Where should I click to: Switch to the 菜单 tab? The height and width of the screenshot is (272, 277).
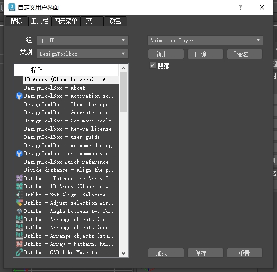pos(92,21)
